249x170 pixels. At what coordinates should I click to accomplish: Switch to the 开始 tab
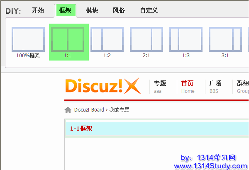click(38, 10)
